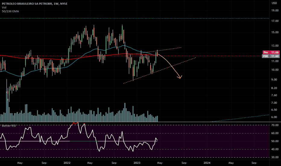281x166 pixels.
Task: Click the 15.00 price axis label
Action: coord(275,32)
